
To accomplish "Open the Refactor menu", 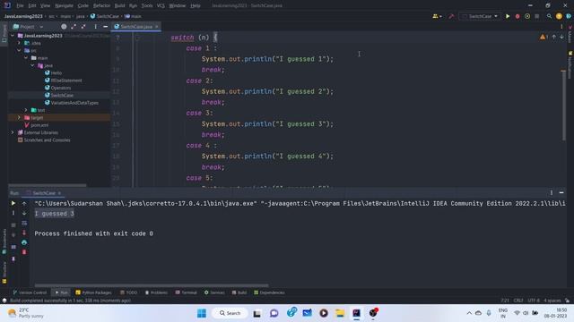I will tap(101, 5).
